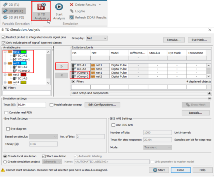Click Refresh DDR4 Results
Screen dimensions: 214x177
click(88, 17)
